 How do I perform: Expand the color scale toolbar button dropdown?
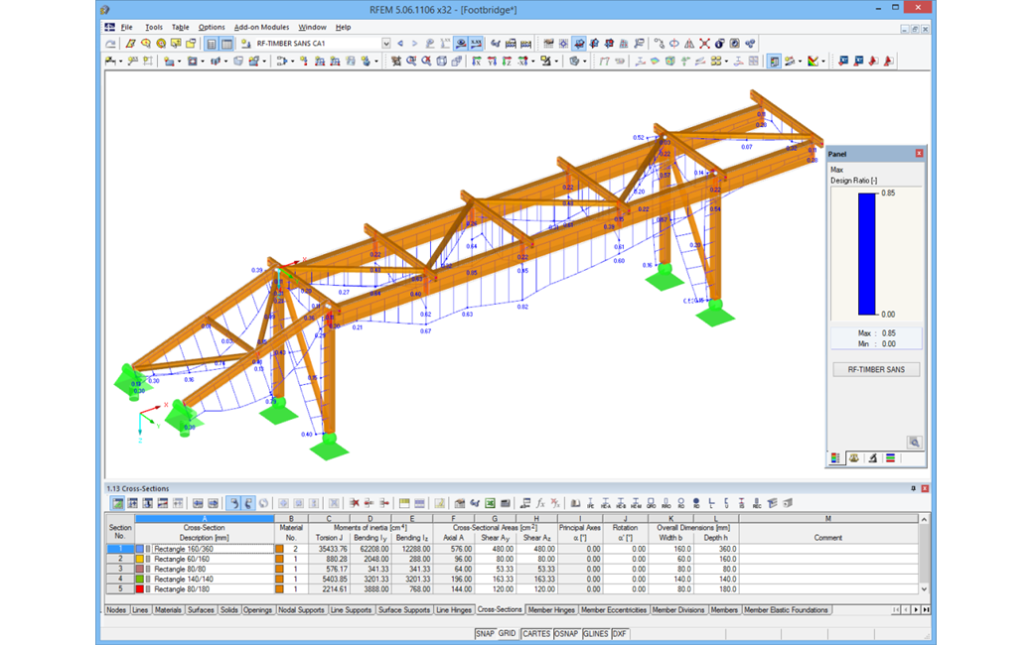pos(823,63)
